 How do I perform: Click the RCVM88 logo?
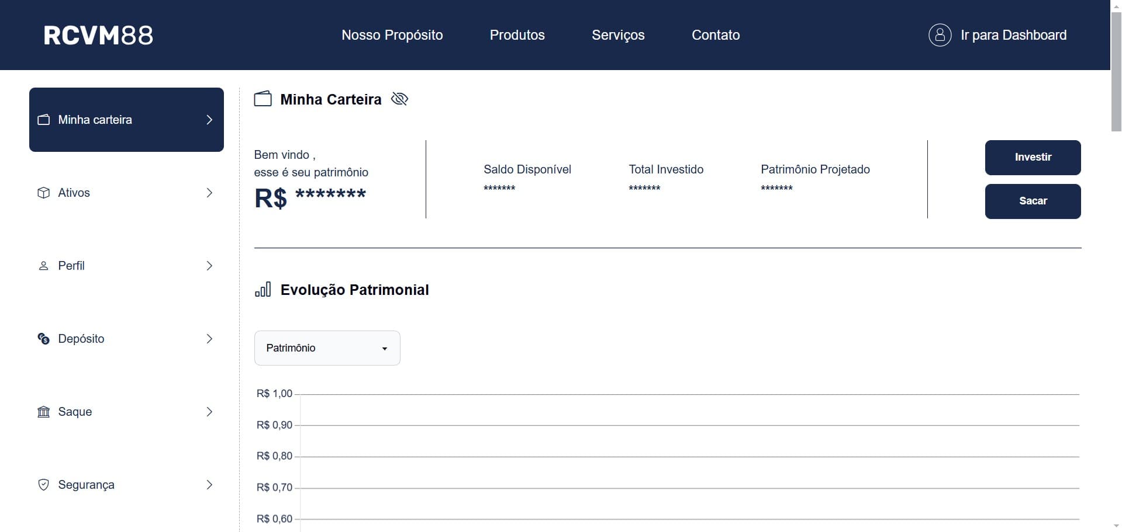point(98,36)
